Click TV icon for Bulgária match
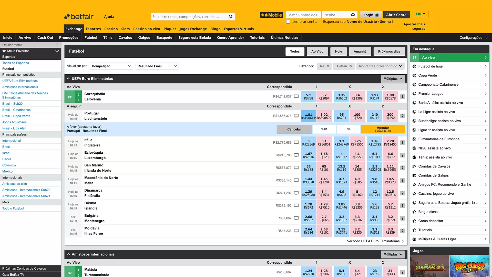Image resolution: width=492 pixels, height=277 pixels. tap(296, 218)
